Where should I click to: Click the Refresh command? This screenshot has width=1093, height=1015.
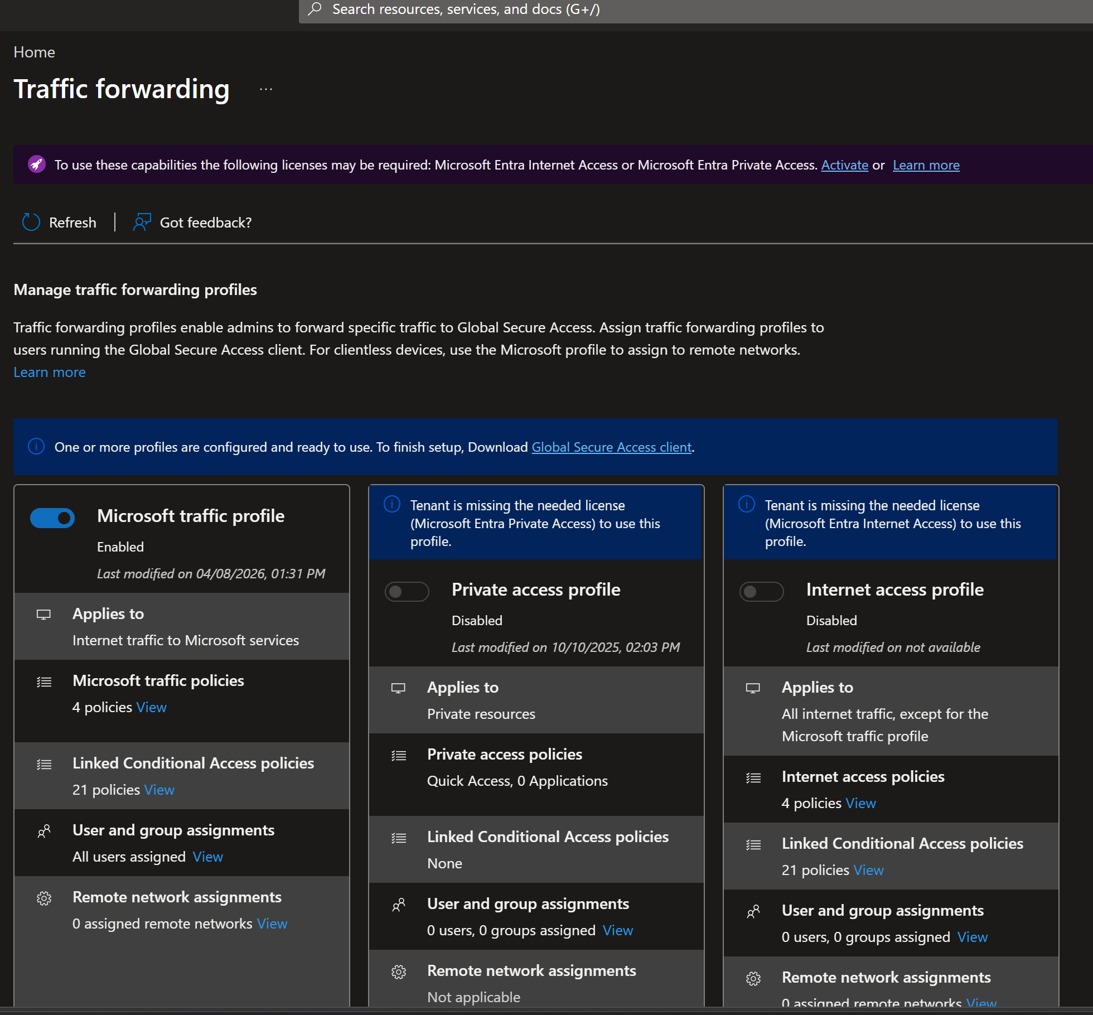(x=59, y=222)
